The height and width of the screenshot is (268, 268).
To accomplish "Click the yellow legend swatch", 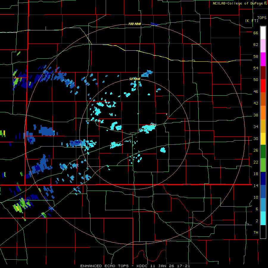I will click(263, 139).
